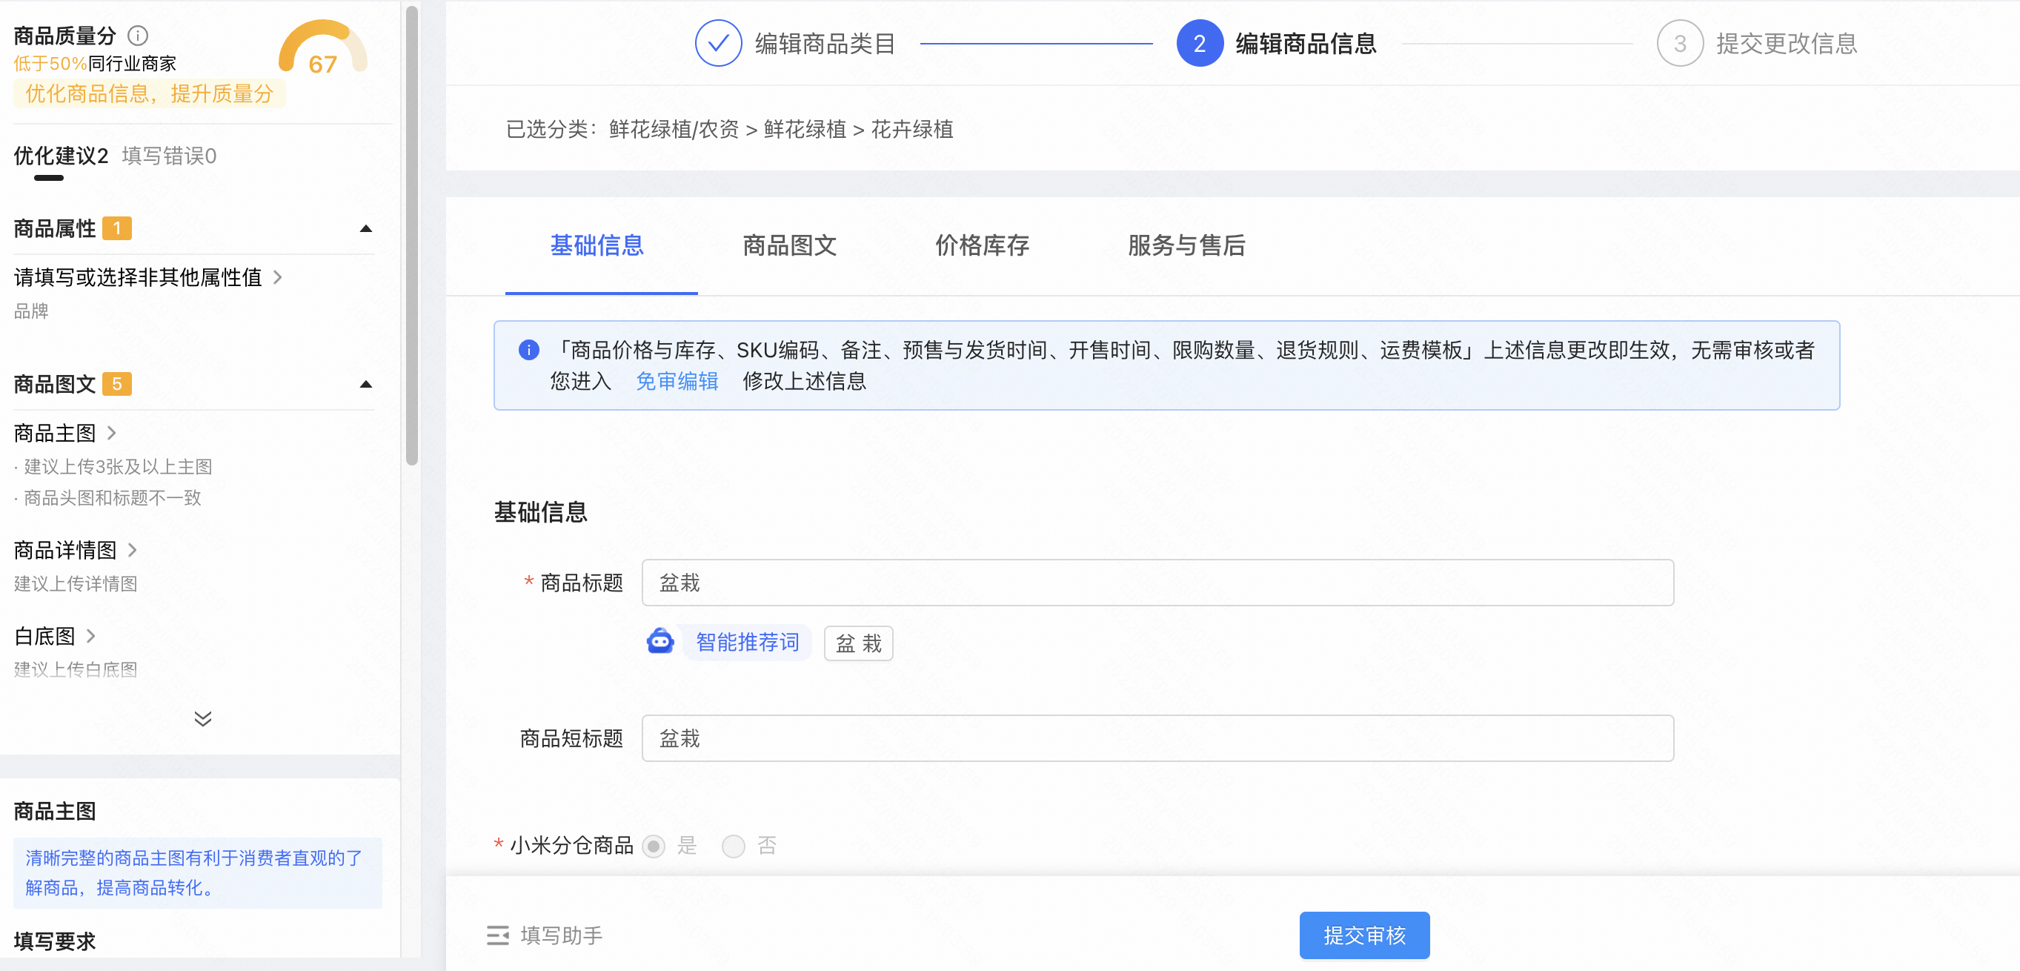Click text 商品头图和标题不一致
This screenshot has width=2020, height=971.
coord(112,498)
